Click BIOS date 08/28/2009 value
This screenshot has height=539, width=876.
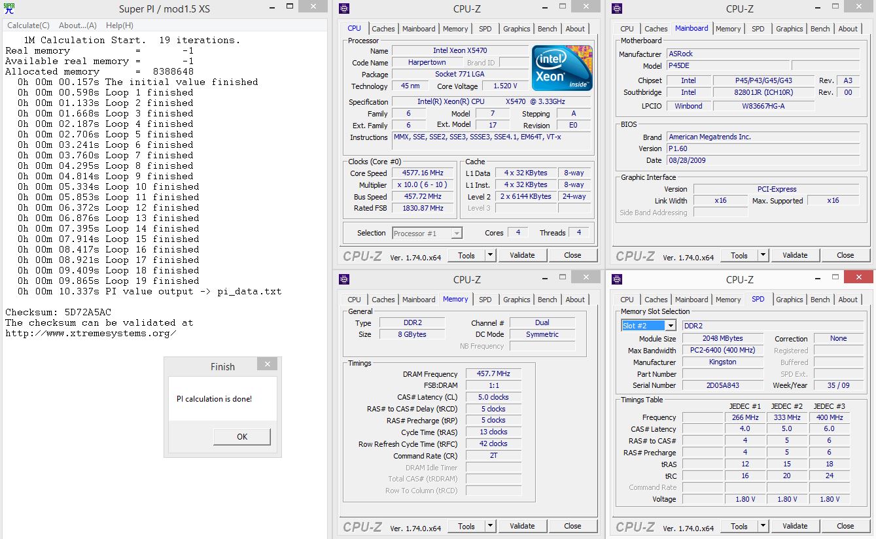coord(763,160)
